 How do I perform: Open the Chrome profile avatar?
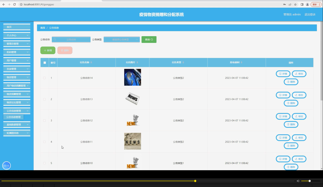307,4
